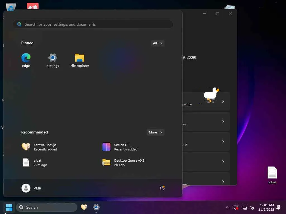Click the muted volume tray icon
Screen dimensions: 286x214
pyautogui.click(x=252, y=207)
